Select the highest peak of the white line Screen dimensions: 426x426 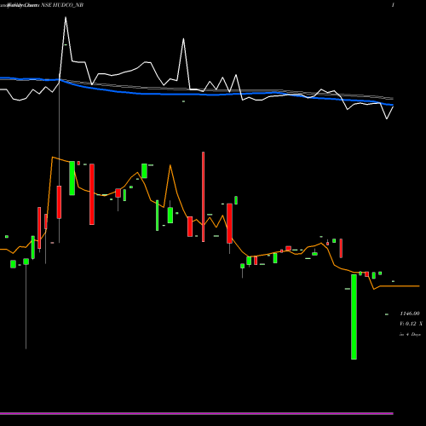[x=66, y=18]
